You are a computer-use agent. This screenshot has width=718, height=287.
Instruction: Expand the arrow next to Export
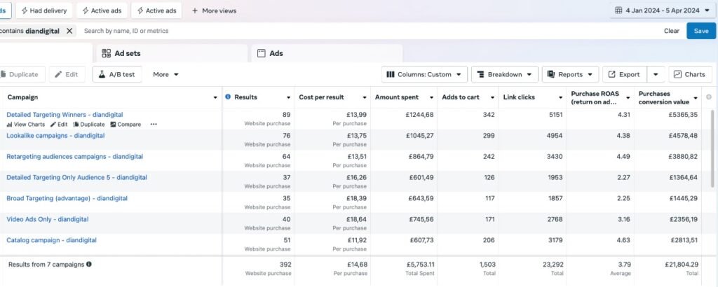click(x=656, y=74)
